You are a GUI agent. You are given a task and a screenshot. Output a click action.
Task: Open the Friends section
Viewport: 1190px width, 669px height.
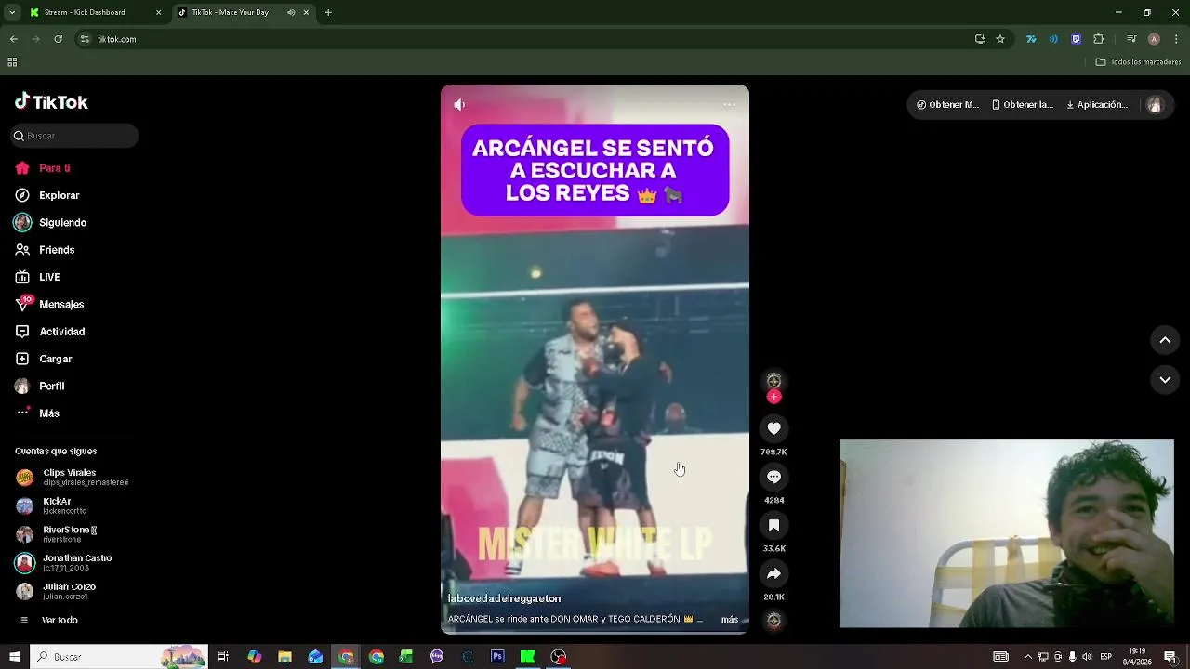click(45, 250)
